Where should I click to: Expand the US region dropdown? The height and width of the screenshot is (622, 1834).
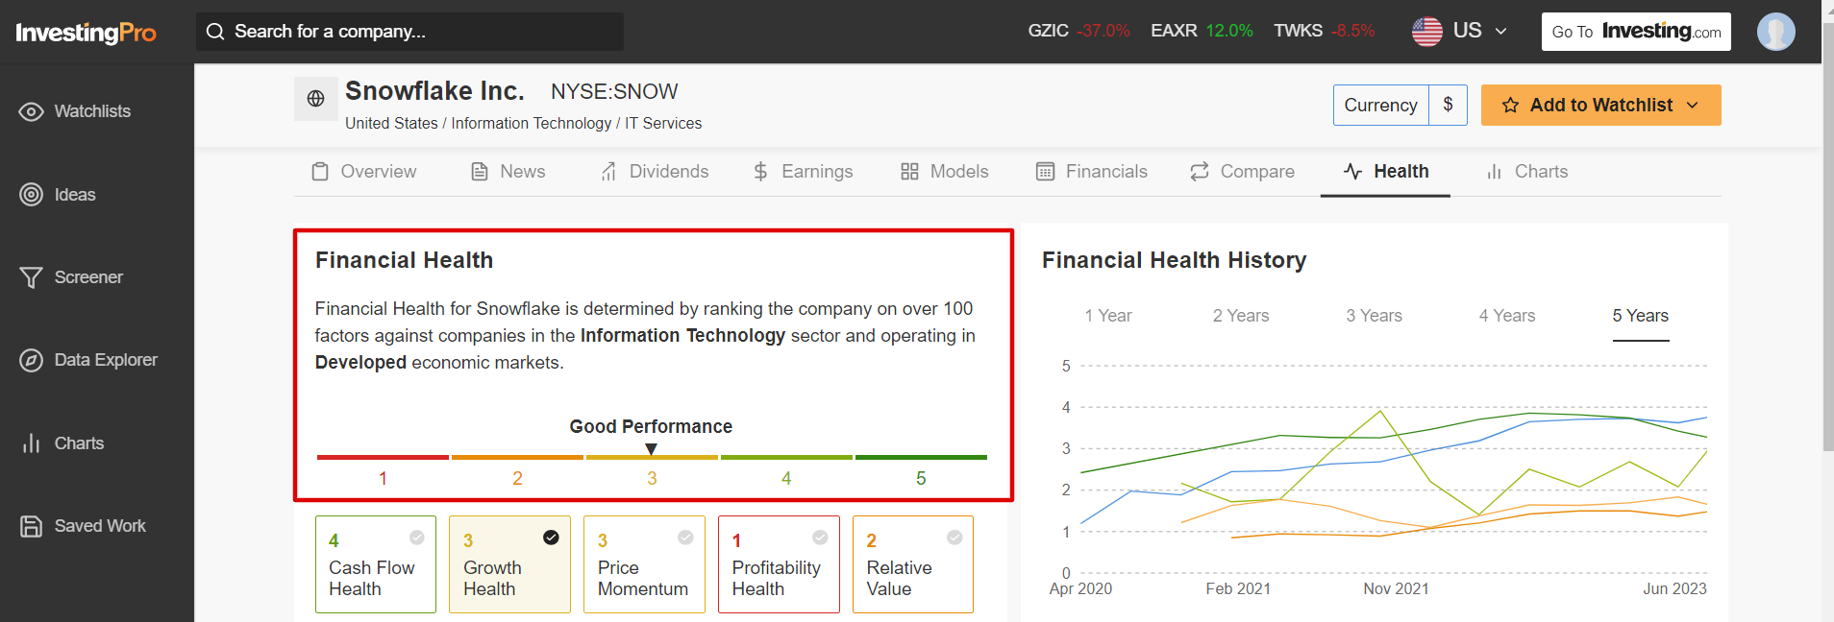coord(1500,32)
